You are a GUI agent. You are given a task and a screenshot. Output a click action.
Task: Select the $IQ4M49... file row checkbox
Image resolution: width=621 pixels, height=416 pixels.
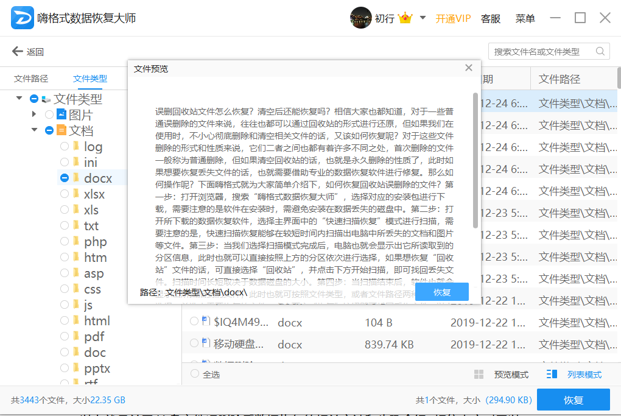pyautogui.click(x=194, y=321)
